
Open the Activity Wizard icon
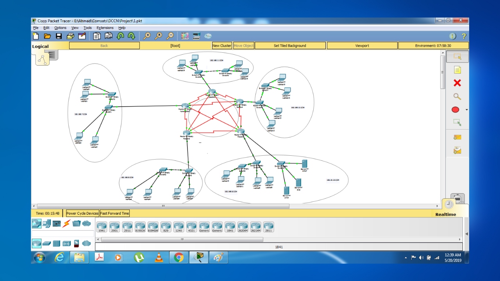82,36
